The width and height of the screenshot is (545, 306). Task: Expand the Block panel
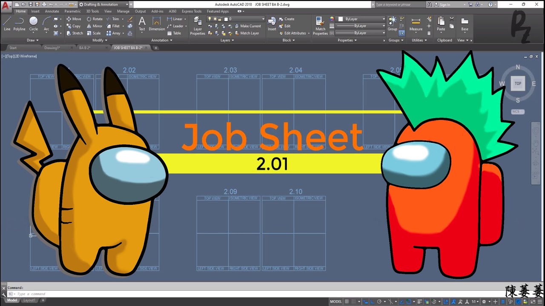288,40
